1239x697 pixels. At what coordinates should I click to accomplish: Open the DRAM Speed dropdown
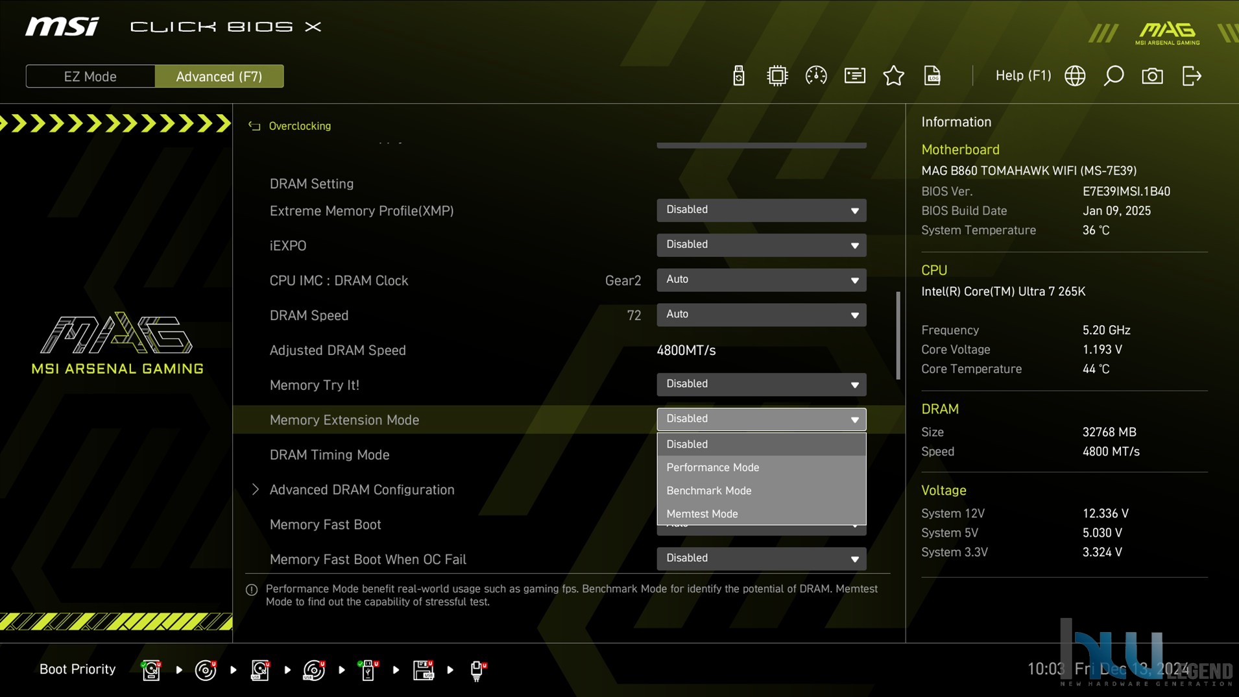(761, 315)
